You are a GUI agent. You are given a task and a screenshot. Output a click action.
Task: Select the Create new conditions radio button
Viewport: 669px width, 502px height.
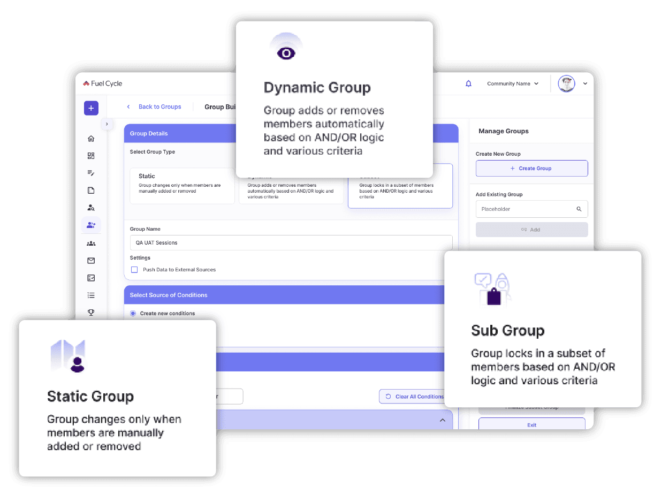coord(133,314)
